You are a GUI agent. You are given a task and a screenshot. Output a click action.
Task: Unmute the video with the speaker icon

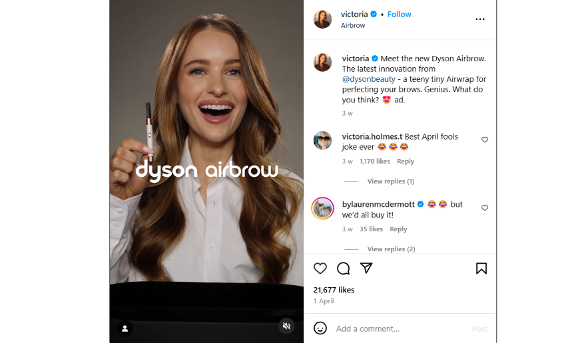pyautogui.click(x=286, y=326)
